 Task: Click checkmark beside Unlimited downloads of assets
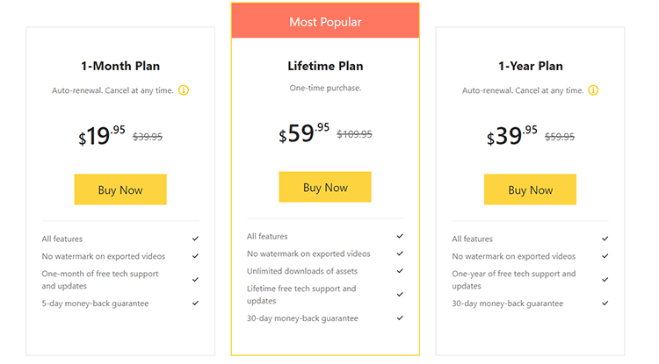pyautogui.click(x=400, y=271)
